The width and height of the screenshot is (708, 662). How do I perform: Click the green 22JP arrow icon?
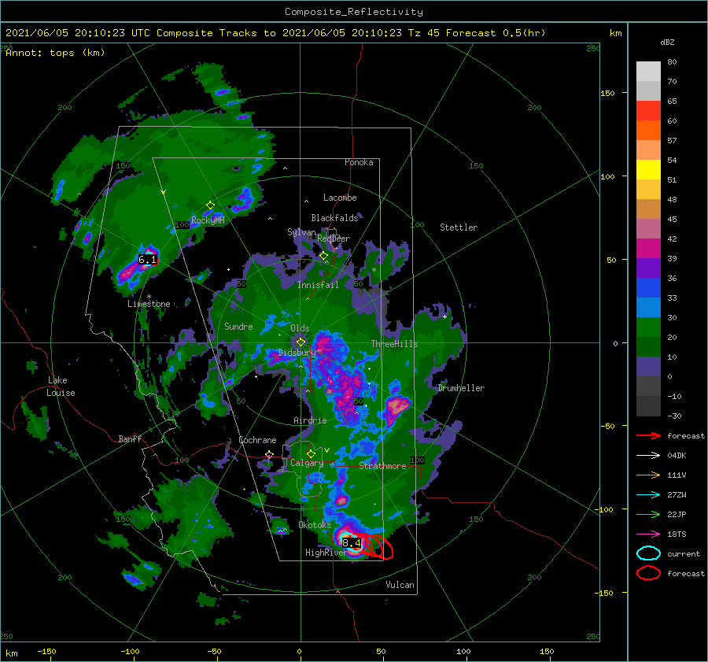[x=648, y=514]
